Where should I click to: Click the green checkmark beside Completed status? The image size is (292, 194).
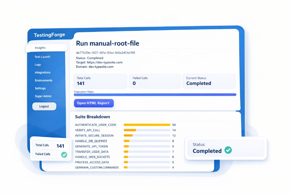[x=228, y=150]
